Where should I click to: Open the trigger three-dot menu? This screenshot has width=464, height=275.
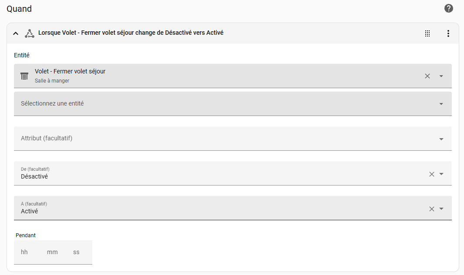pyautogui.click(x=448, y=33)
